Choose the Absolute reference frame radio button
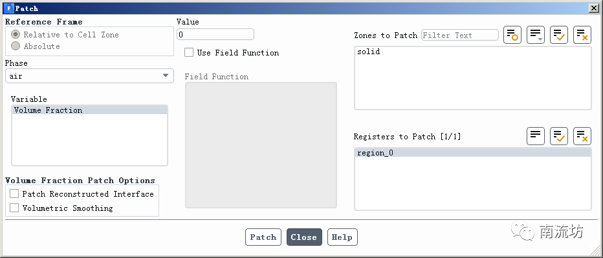The height and width of the screenshot is (258, 603). pyautogui.click(x=16, y=46)
